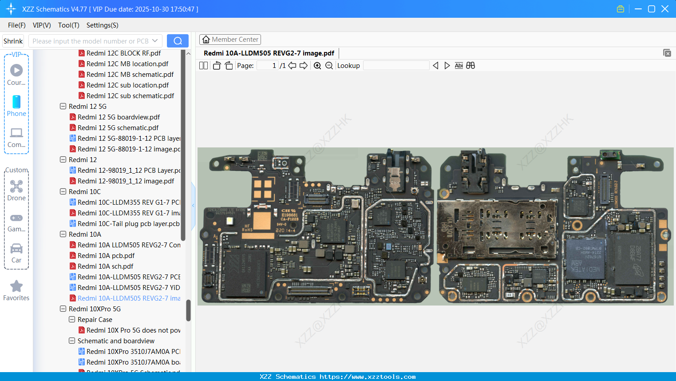Click the Lookup text field
This screenshot has width=676, height=381.
[396, 65]
